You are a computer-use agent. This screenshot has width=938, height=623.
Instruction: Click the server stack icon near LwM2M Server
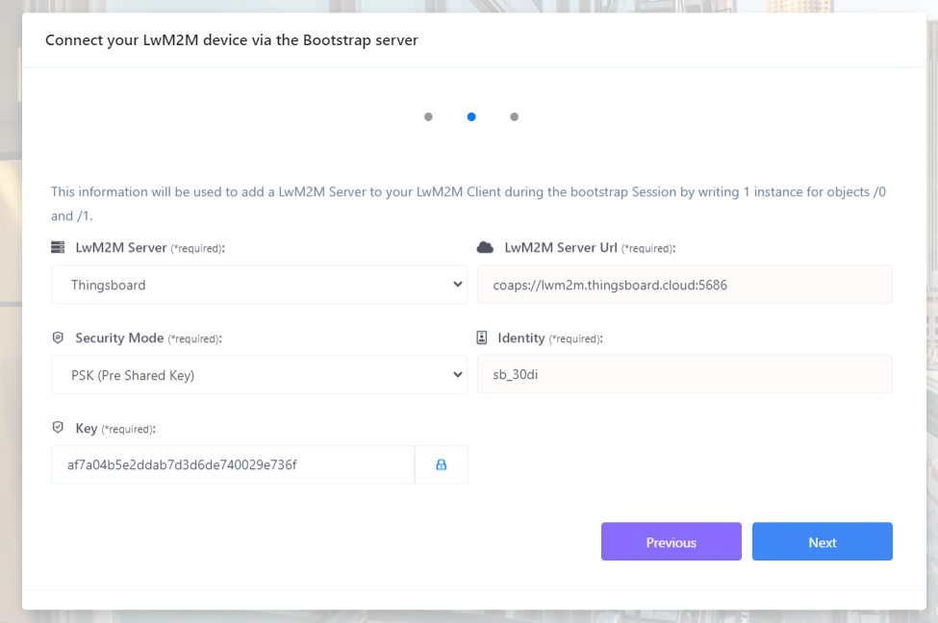58,247
